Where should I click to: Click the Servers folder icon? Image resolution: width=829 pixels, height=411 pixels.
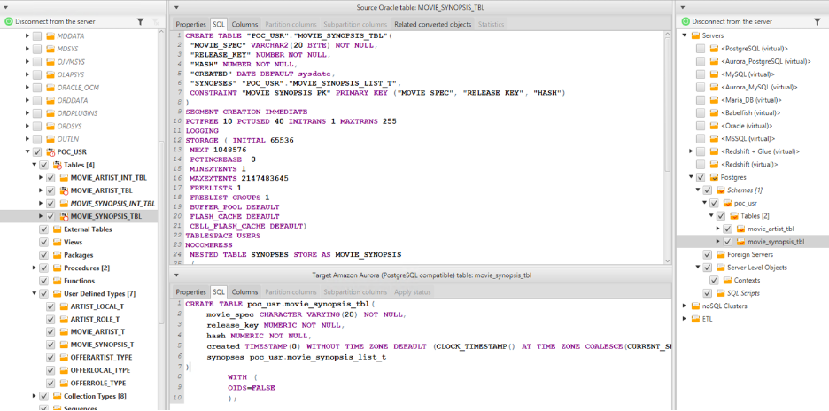[696, 35]
